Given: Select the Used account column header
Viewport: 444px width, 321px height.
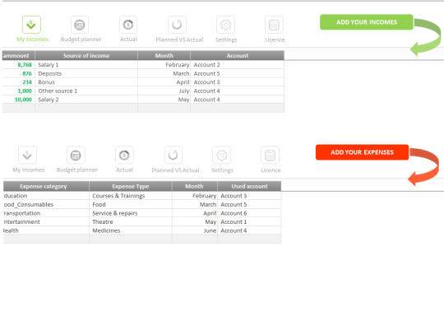Looking at the screenshot, I should [249, 186].
